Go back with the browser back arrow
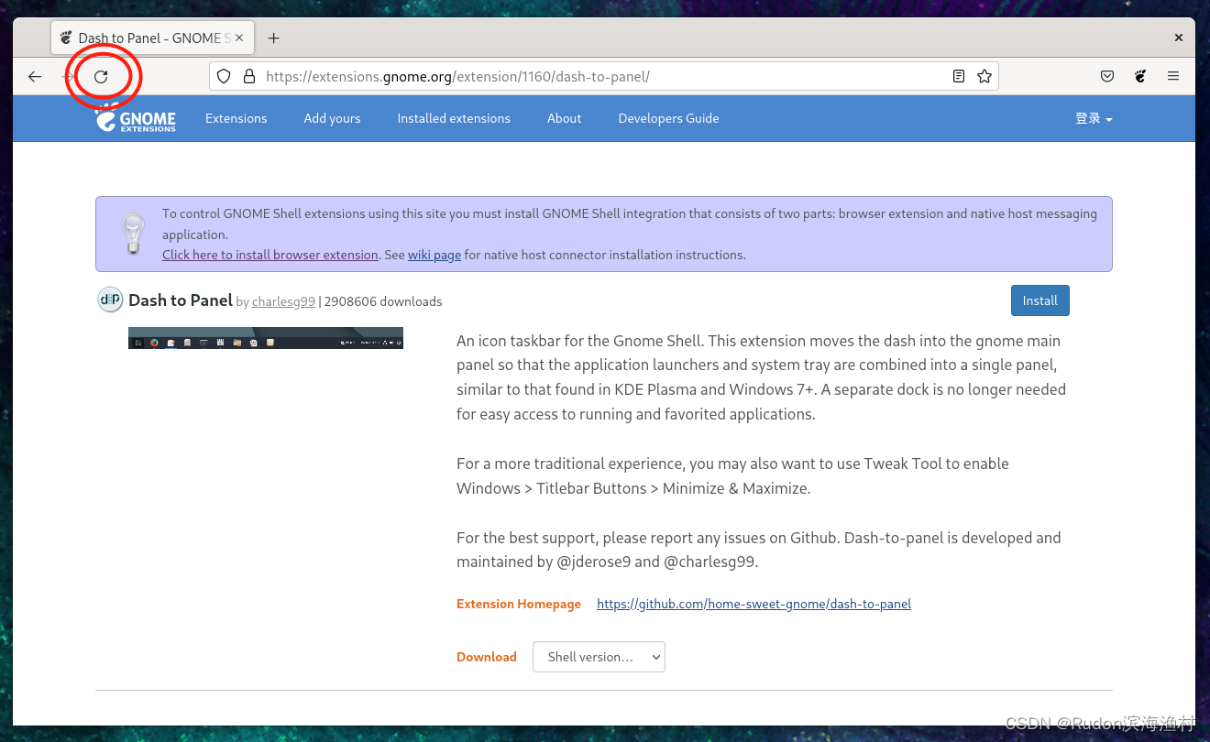The height and width of the screenshot is (742, 1210). click(x=35, y=77)
